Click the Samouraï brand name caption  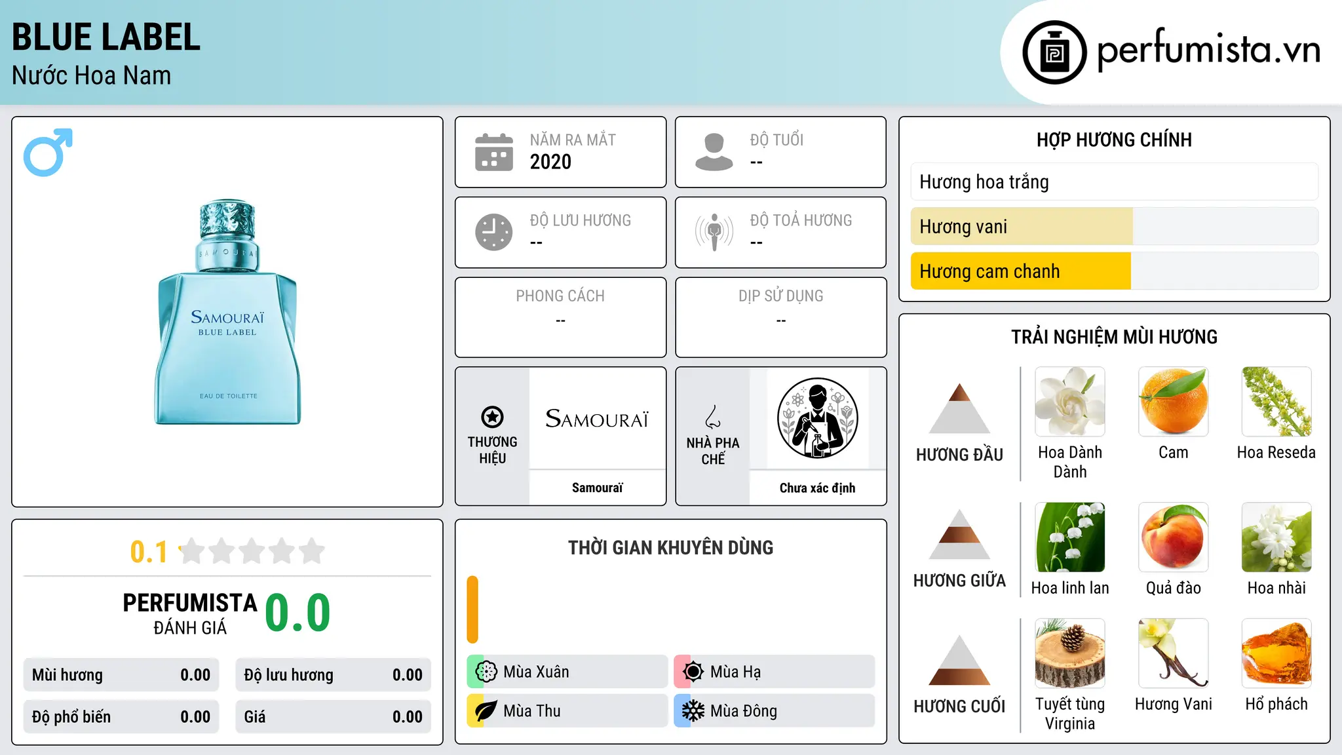click(597, 488)
